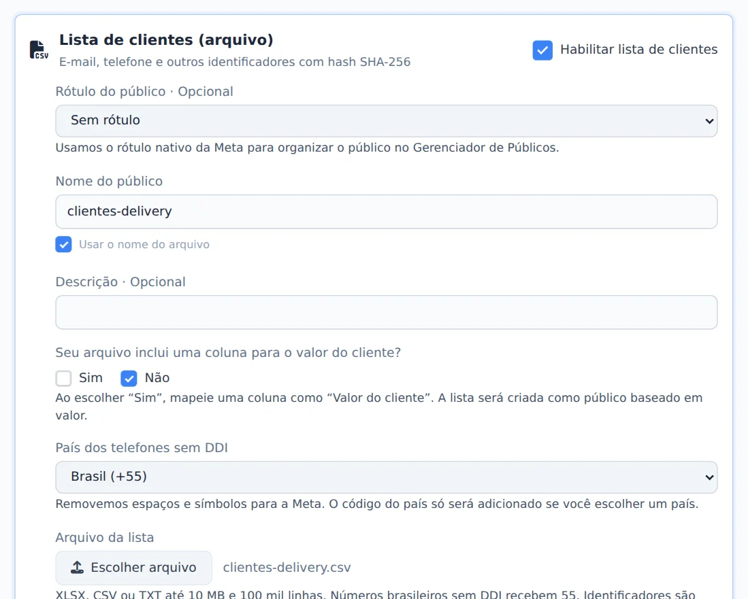Disable the Habilitar lista de clientes checkbox
The width and height of the screenshot is (748, 599).
pyautogui.click(x=542, y=50)
